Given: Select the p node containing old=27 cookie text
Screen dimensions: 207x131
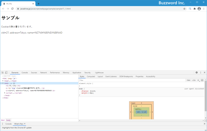Looking at the screenshot, I should pos(30,91).
